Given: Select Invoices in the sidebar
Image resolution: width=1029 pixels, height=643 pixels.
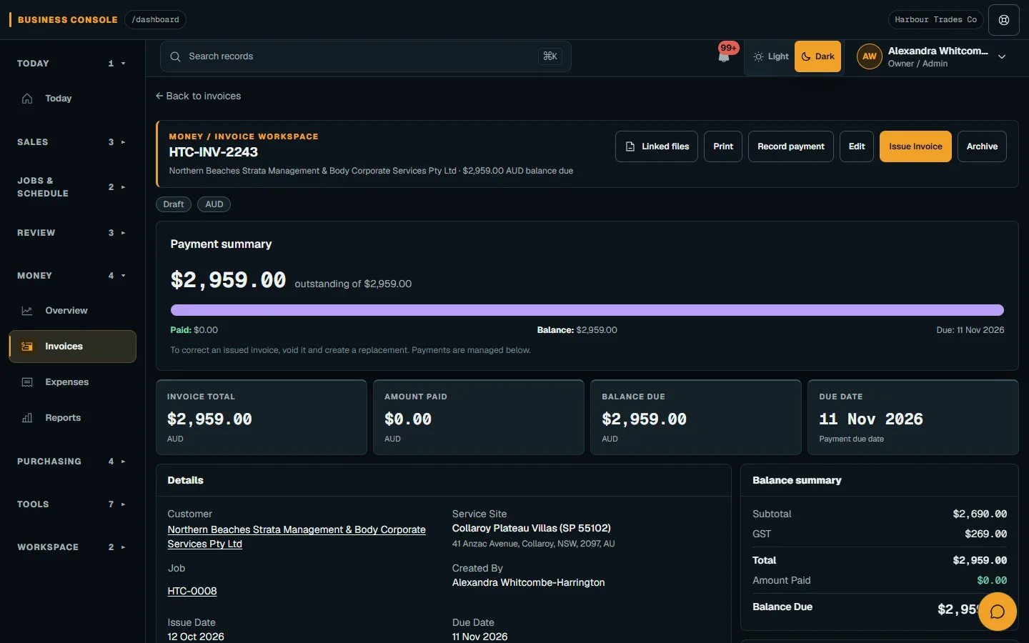Looking at the screenshot, I should coord(72,347).
